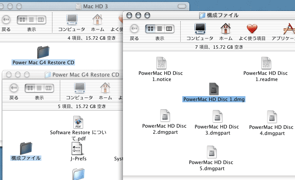This screenshot has width=295, height=180.
Task: Set Restore CD window to column view
Action: [48, 88]
